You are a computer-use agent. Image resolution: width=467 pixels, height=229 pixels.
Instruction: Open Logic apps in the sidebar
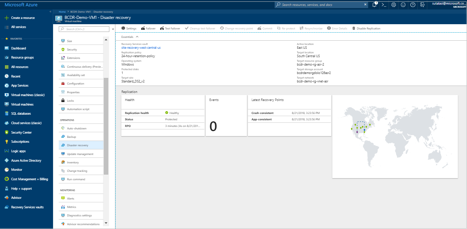[x=15, y=151]
